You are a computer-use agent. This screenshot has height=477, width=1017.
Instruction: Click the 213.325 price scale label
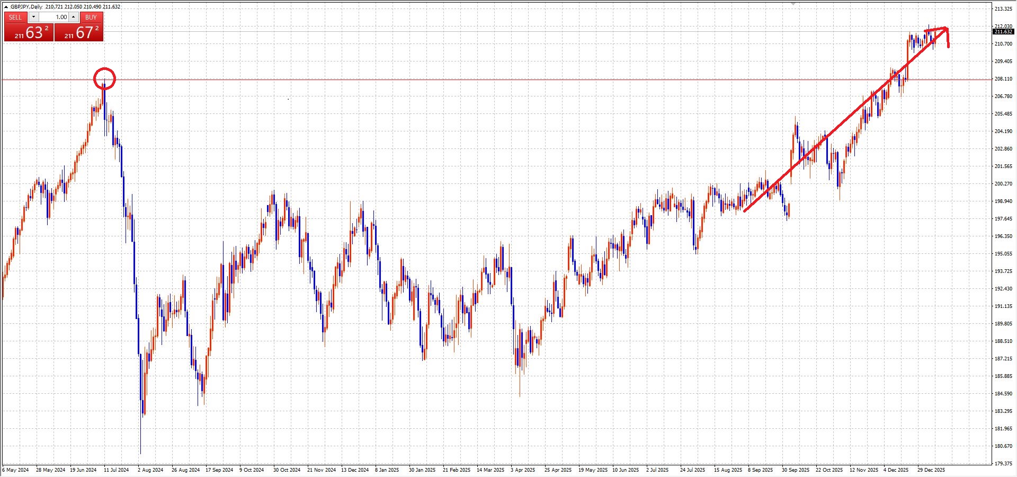pos(1003,9)
